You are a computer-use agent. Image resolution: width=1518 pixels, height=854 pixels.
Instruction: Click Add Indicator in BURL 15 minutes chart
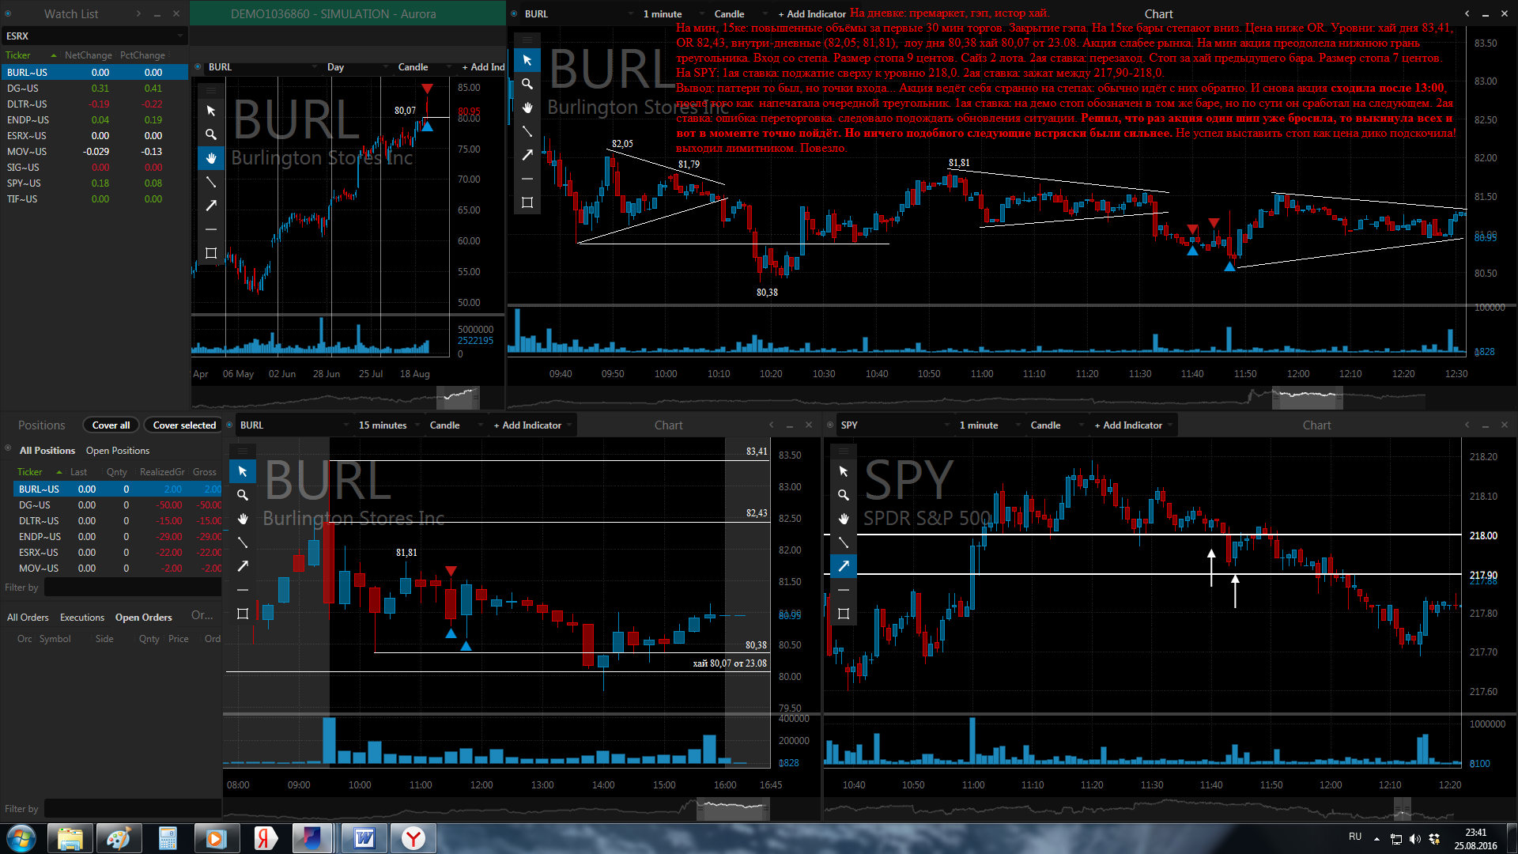(527, 425)
